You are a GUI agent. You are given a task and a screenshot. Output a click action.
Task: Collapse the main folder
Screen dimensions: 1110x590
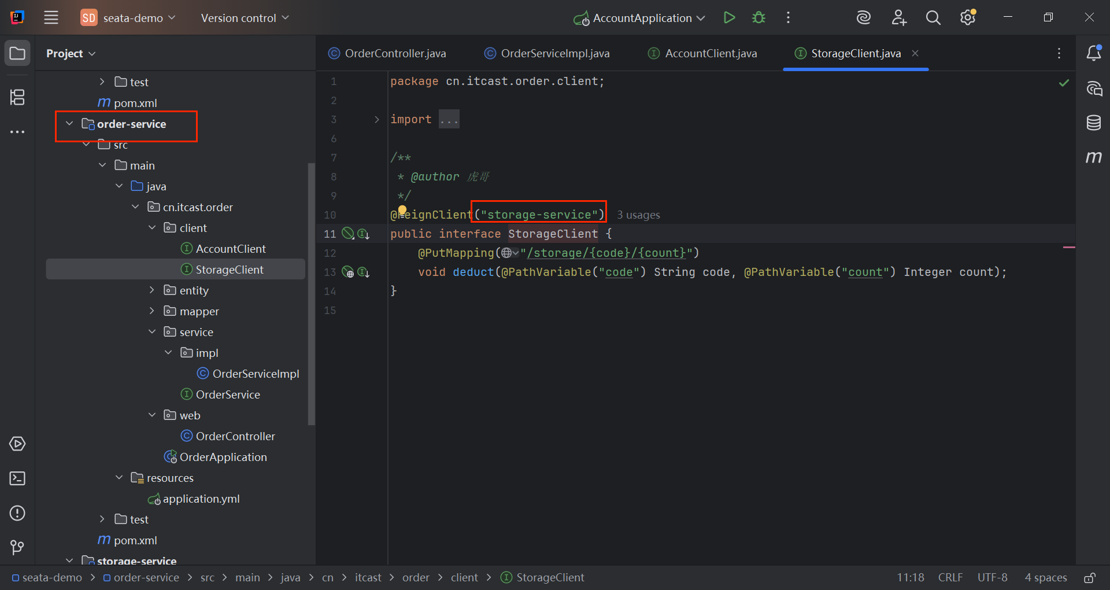102,165
